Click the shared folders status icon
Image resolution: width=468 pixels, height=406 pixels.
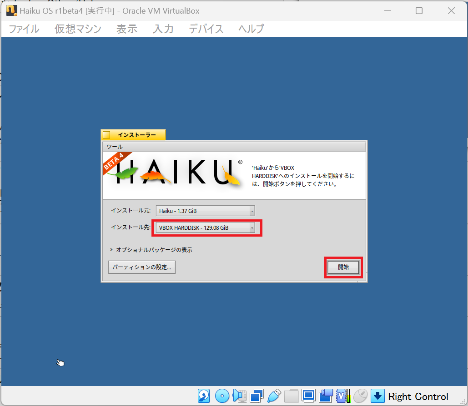click(x=291, y=396)
